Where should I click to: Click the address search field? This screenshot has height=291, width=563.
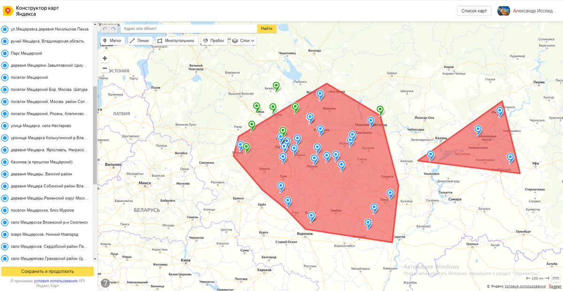(189, 29)
